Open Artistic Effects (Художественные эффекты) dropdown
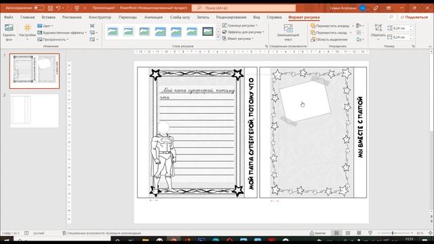Screen dimensions: 434x244 [62, 33]
